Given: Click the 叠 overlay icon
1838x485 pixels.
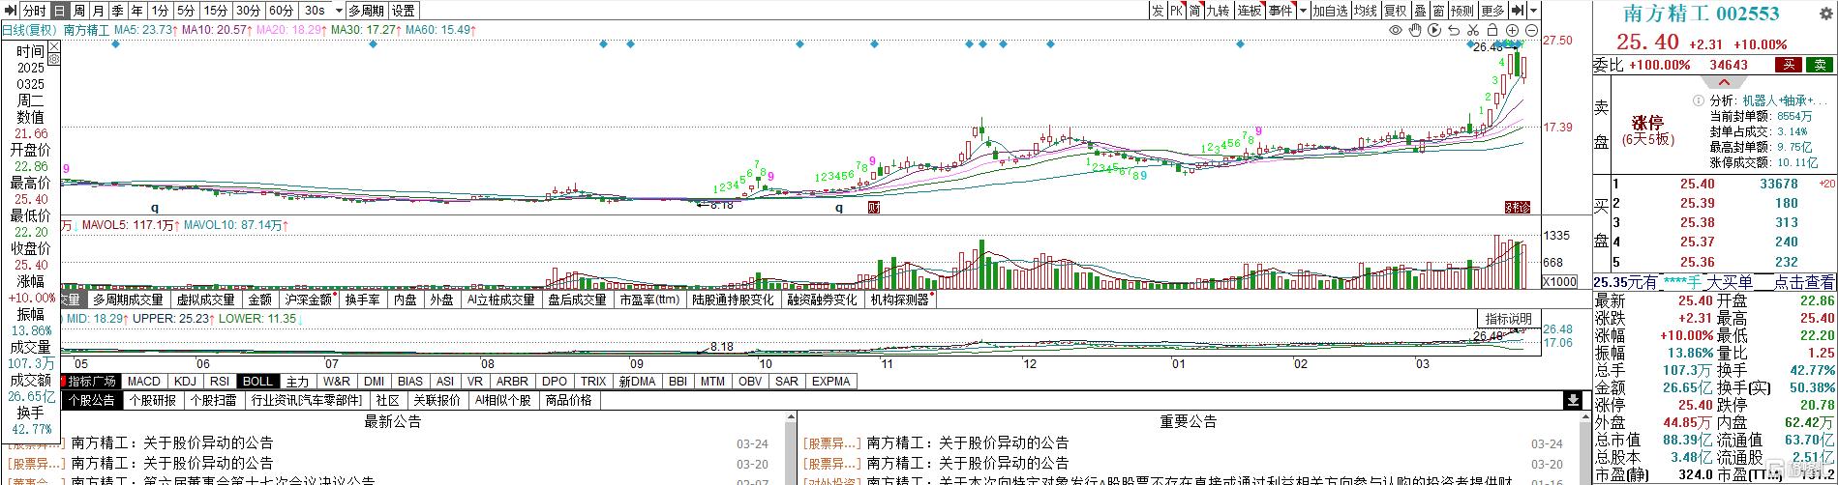Looking at the screenshot, I should coord(1421,11).
